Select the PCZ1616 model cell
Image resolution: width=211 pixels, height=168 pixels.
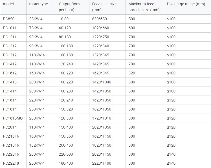(11, 136)
